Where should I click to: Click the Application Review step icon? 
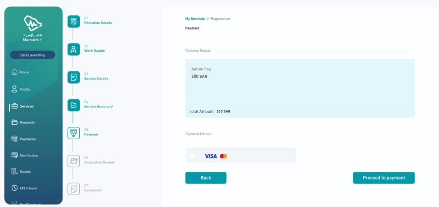[74, 161]
